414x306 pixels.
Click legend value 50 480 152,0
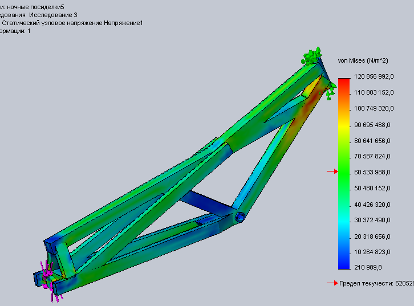click(372, 188)
